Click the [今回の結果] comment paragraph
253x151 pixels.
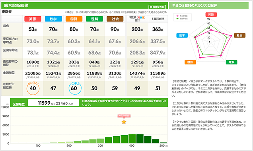click(208, 88)
